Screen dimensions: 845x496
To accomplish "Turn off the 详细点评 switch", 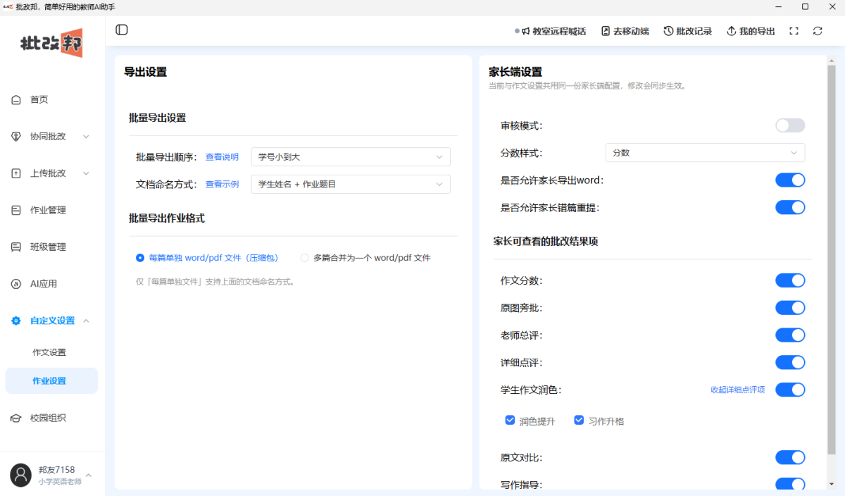I will [790, 362].
